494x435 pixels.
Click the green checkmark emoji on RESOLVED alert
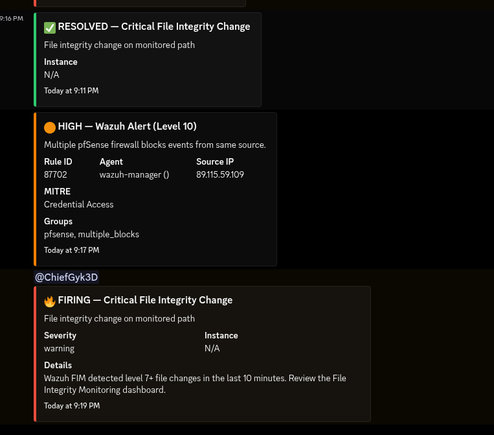coord(50,27)
